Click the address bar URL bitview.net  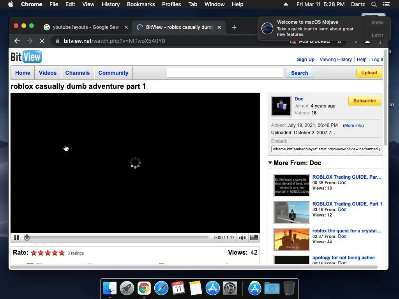click(114, 41)
